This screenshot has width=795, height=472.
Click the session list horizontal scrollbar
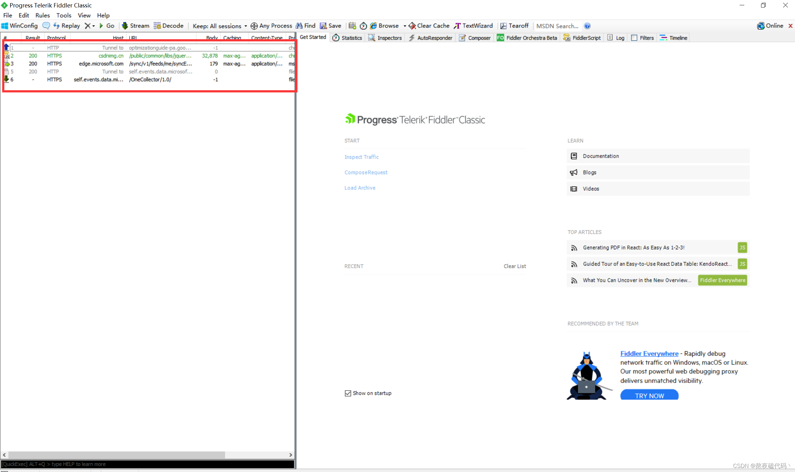116,455
